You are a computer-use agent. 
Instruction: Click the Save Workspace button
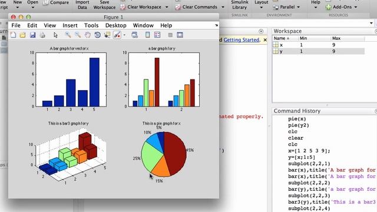pos(104,5)
